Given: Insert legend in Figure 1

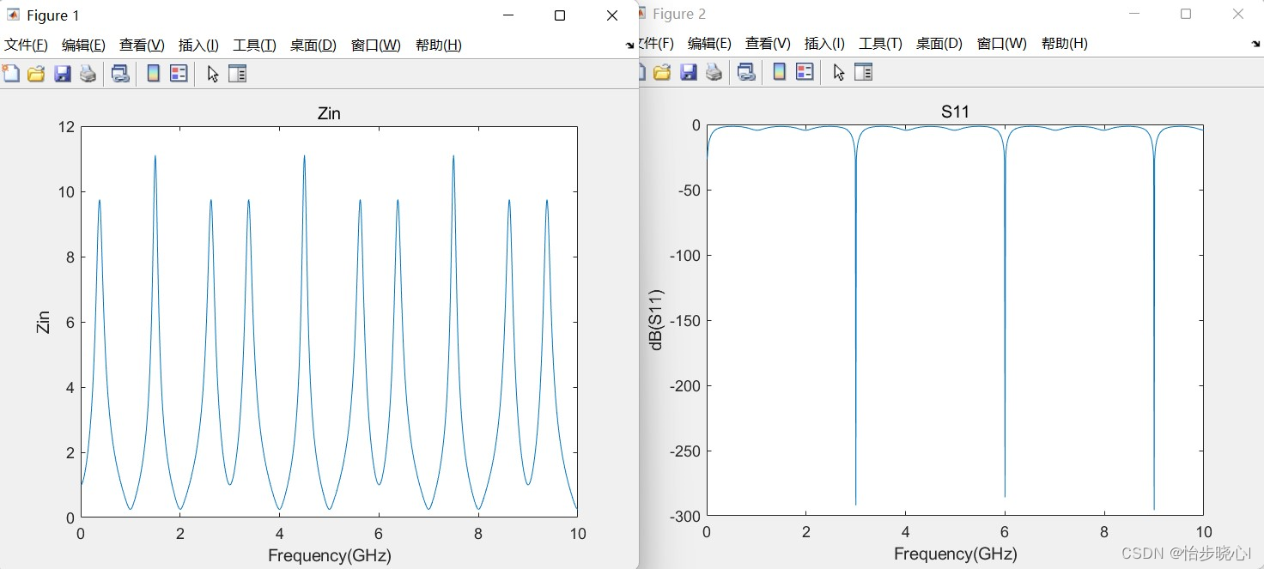Looking at the screenshot, I should point(179,74).
